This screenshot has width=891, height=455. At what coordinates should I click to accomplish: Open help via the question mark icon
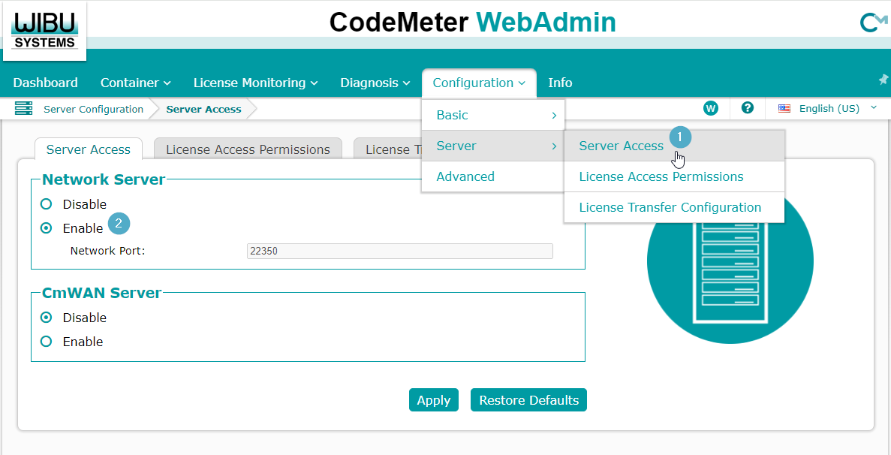point(748,108)
